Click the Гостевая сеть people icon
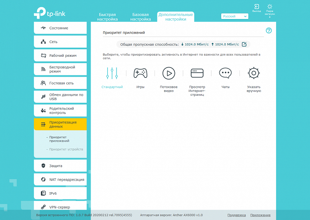 click(x=43, y=83)
